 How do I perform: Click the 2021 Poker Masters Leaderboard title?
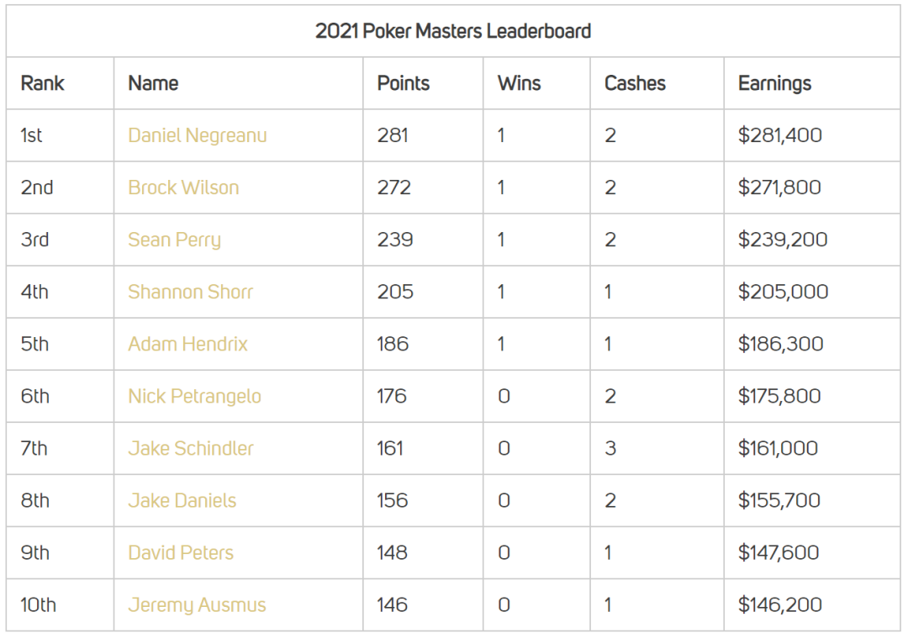[x=453, y=31]
